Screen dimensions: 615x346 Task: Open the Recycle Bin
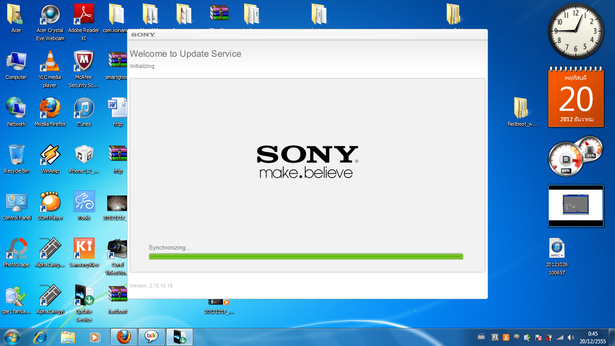16,159
